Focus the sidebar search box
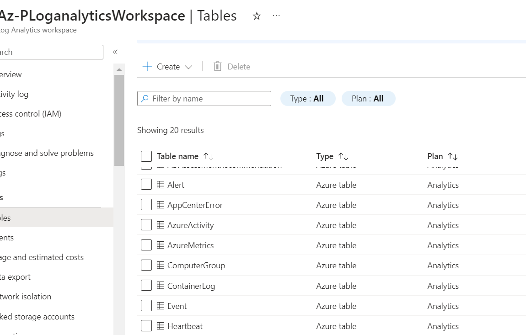The image size is (526, 335). [51, 52]
